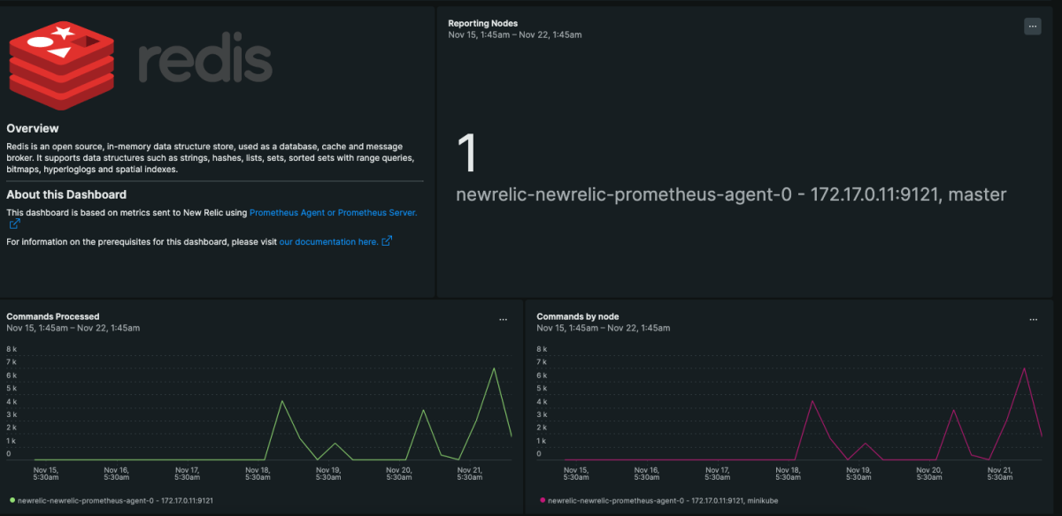Click the Reporting Nodes count value 1

pos(467,153)
